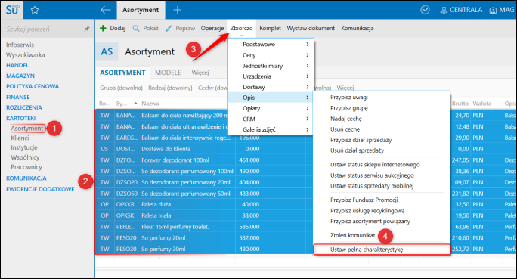
Task: Choose Przypisz uwagi option
Action: pos(349,98)
